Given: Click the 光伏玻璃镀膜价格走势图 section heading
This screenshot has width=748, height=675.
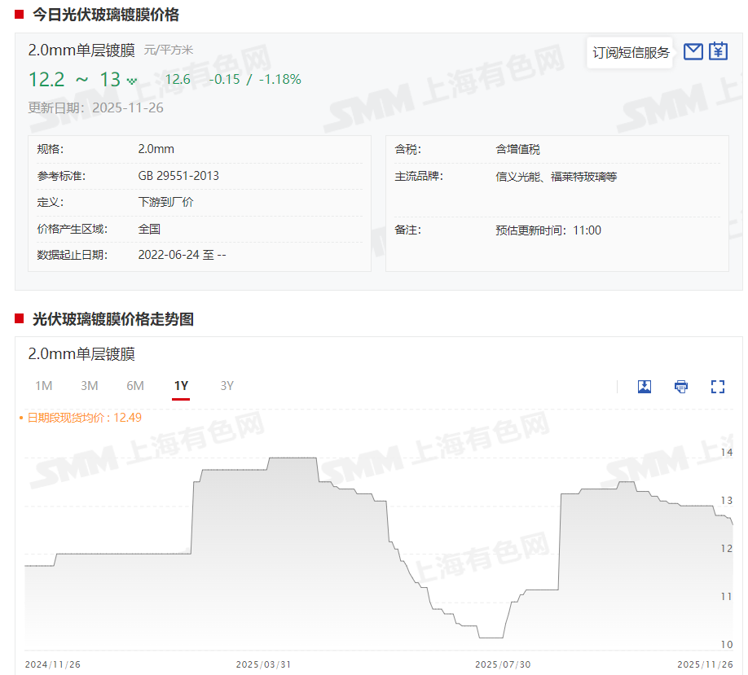Looking at the screenshot, I should [113, 319].
